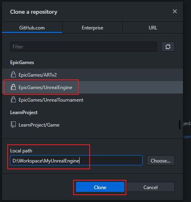Click the lock icon beside EpicGames/UnrealTournament
Image resolution: width=191 pixels, height=202 pixels.
tap(13, 100)
